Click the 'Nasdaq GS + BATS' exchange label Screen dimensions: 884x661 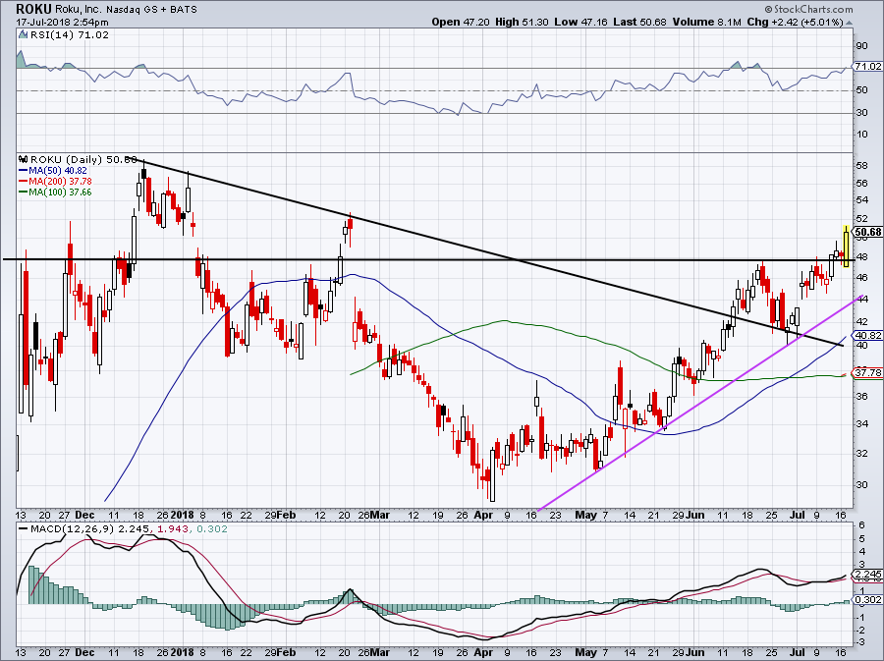click(x=152, y=10)
